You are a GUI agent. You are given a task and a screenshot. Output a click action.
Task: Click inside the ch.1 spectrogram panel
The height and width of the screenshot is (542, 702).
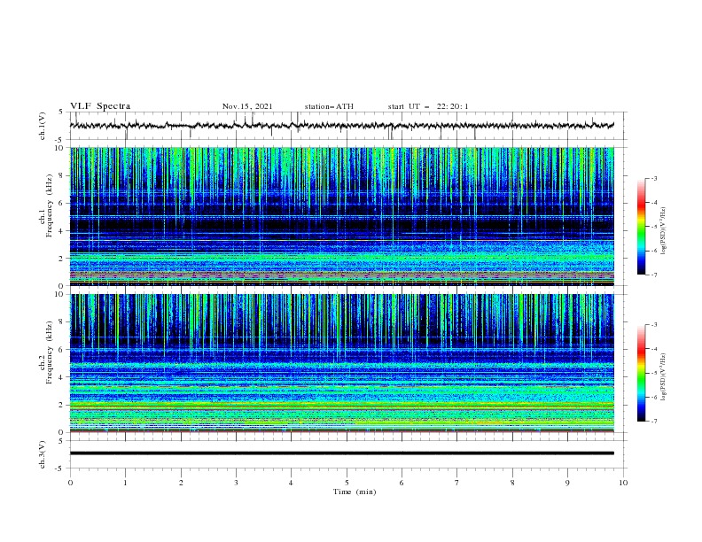(341, 216)
